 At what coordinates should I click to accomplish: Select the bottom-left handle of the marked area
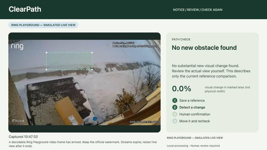tap(46, 70)
